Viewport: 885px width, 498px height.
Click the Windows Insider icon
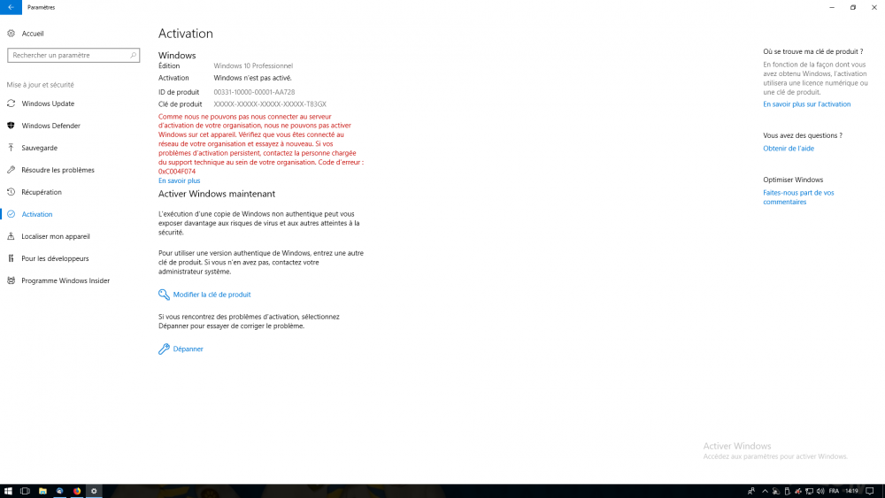[11, 281]
